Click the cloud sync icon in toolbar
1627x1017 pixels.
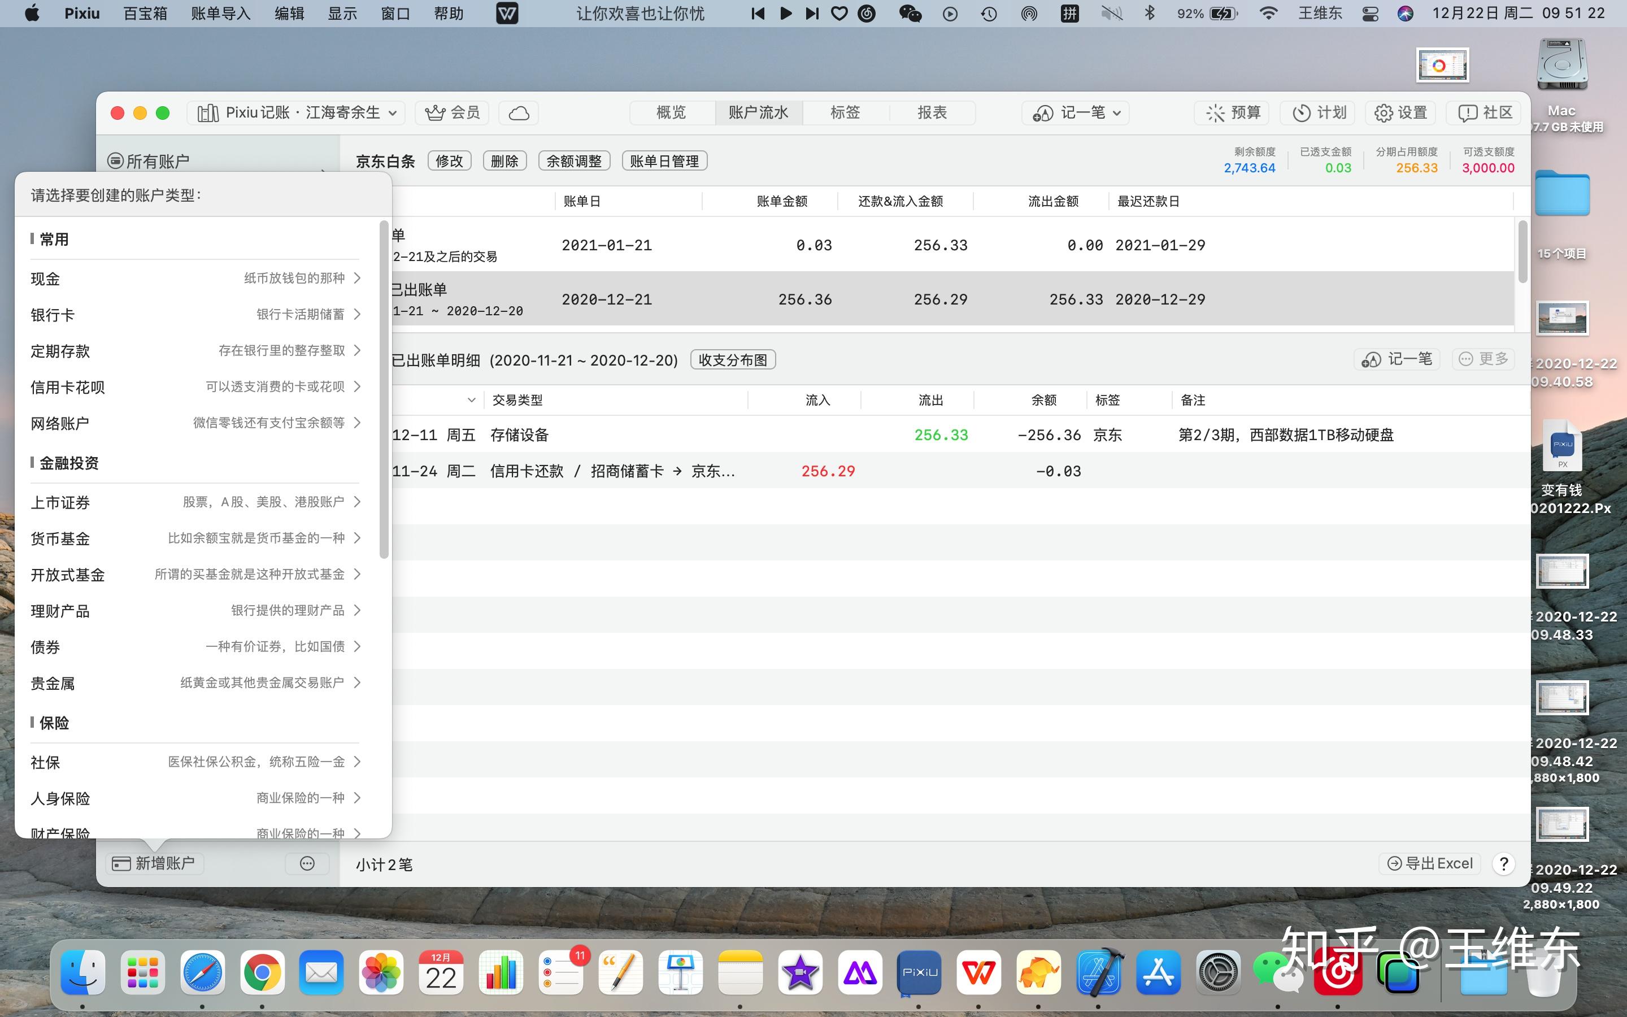point(519,113)
